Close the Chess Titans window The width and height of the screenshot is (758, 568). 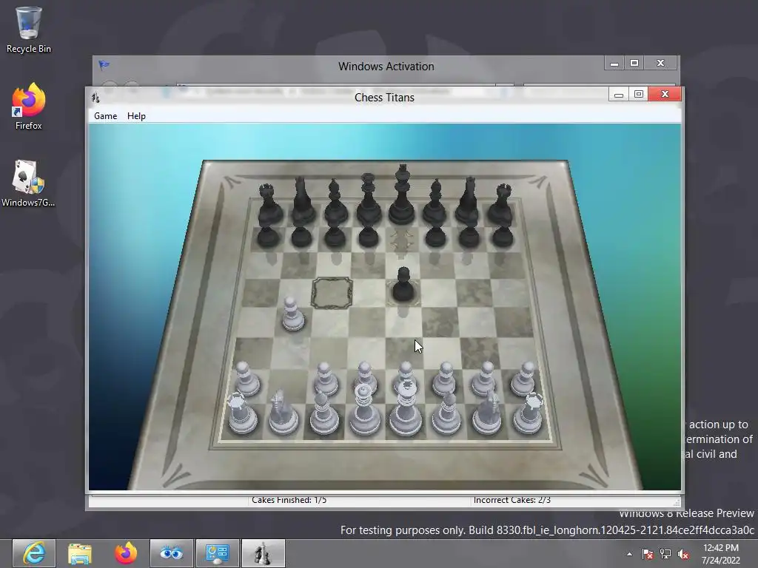pos(665,94)
